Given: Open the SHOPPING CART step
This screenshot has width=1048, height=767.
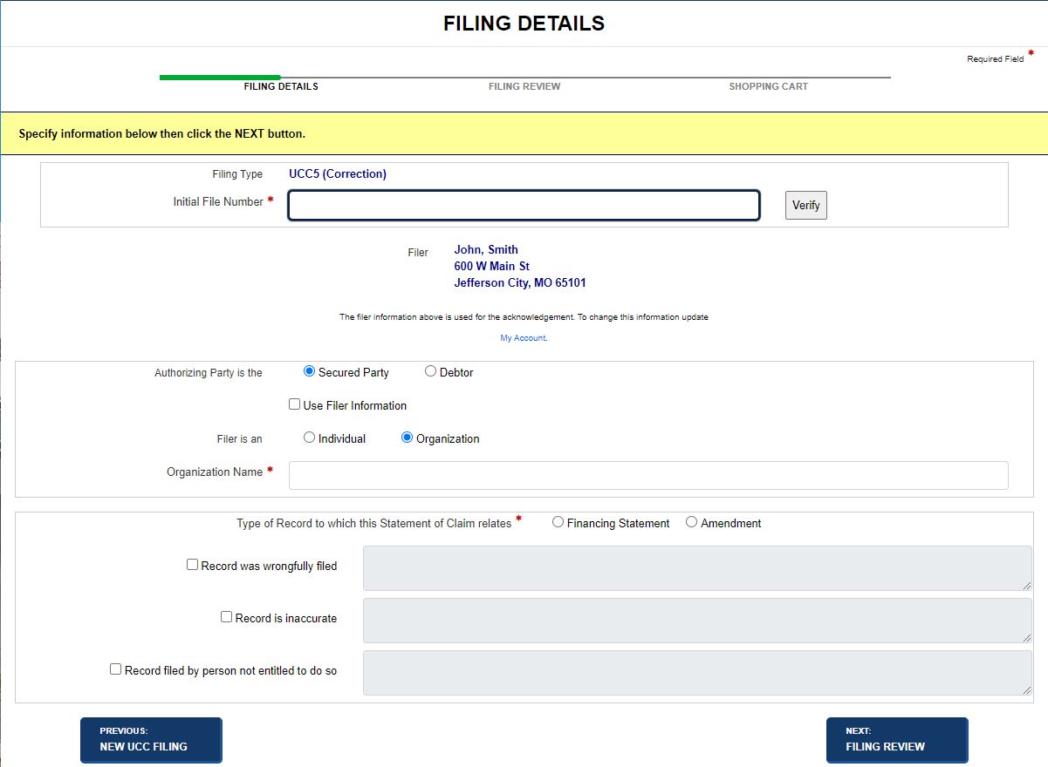Looking at the screenshot, I should coord(768,86).
